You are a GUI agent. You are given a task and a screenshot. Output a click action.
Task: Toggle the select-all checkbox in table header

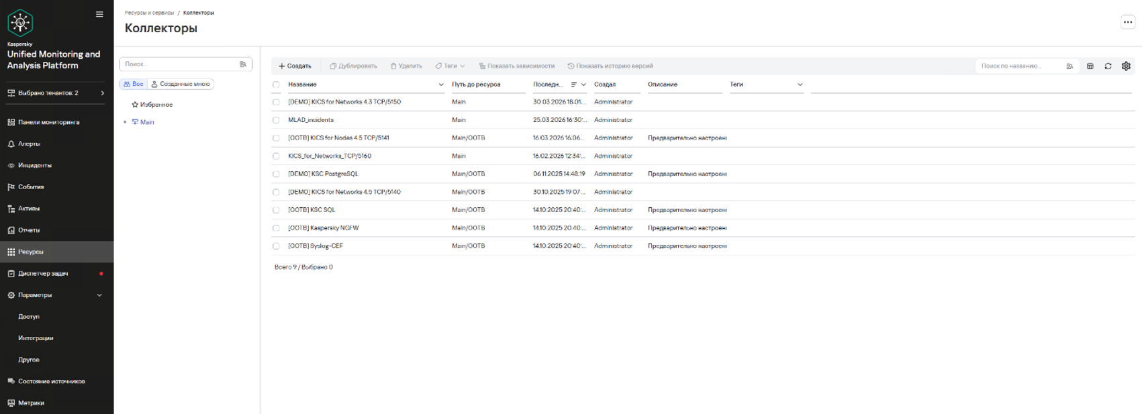click(276, 85)
